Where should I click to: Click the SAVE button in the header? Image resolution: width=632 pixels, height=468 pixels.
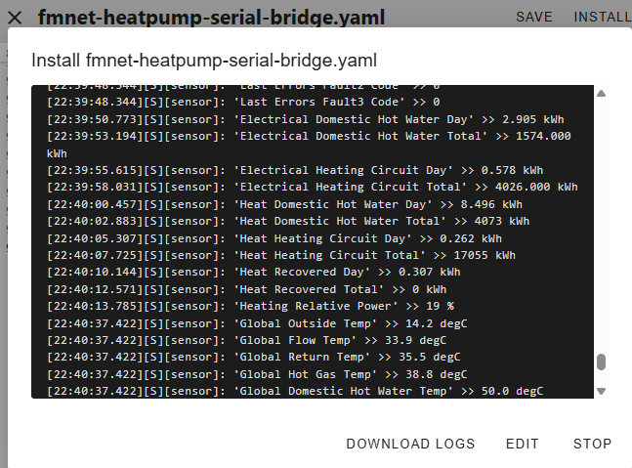coord(534,17)
